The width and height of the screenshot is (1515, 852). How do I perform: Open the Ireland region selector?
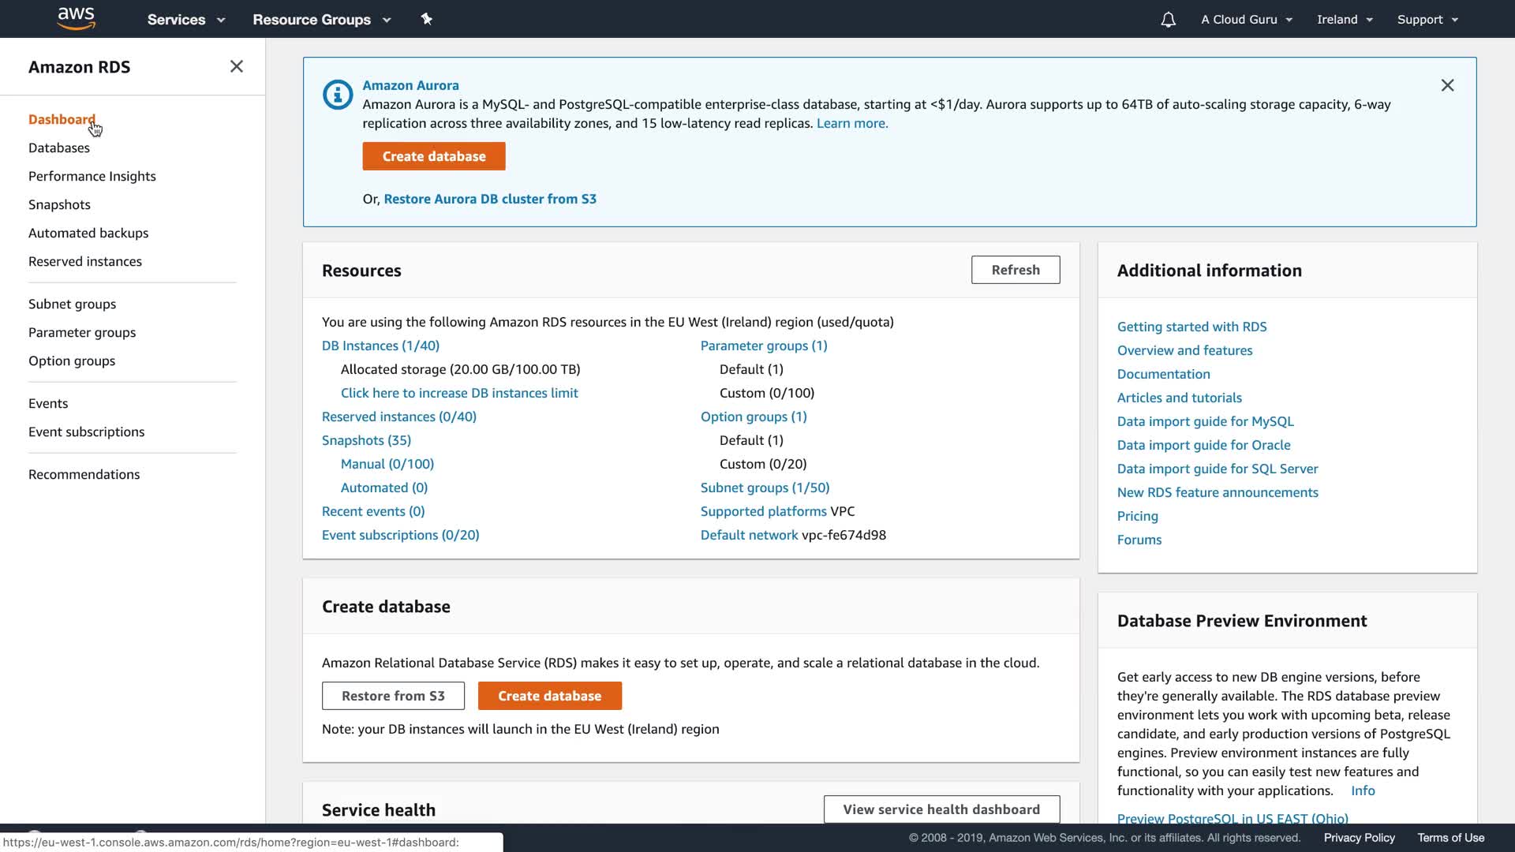(x=1345, y=20)
